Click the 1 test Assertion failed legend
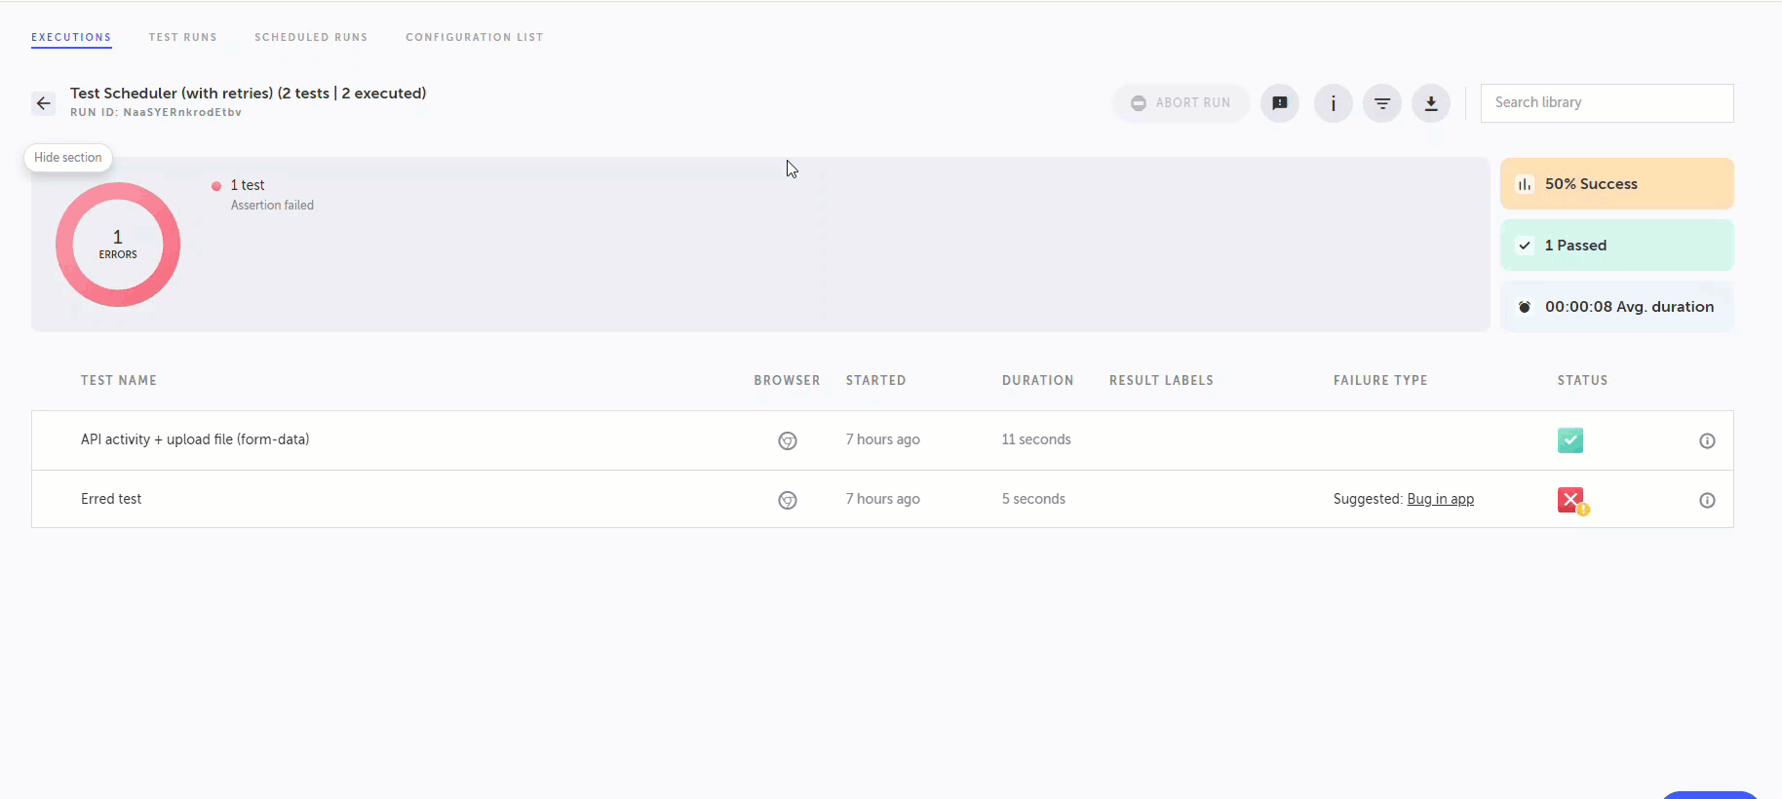Image resolution: width=1782 pixels, height=799 pixels. click(x=263, y=195)
